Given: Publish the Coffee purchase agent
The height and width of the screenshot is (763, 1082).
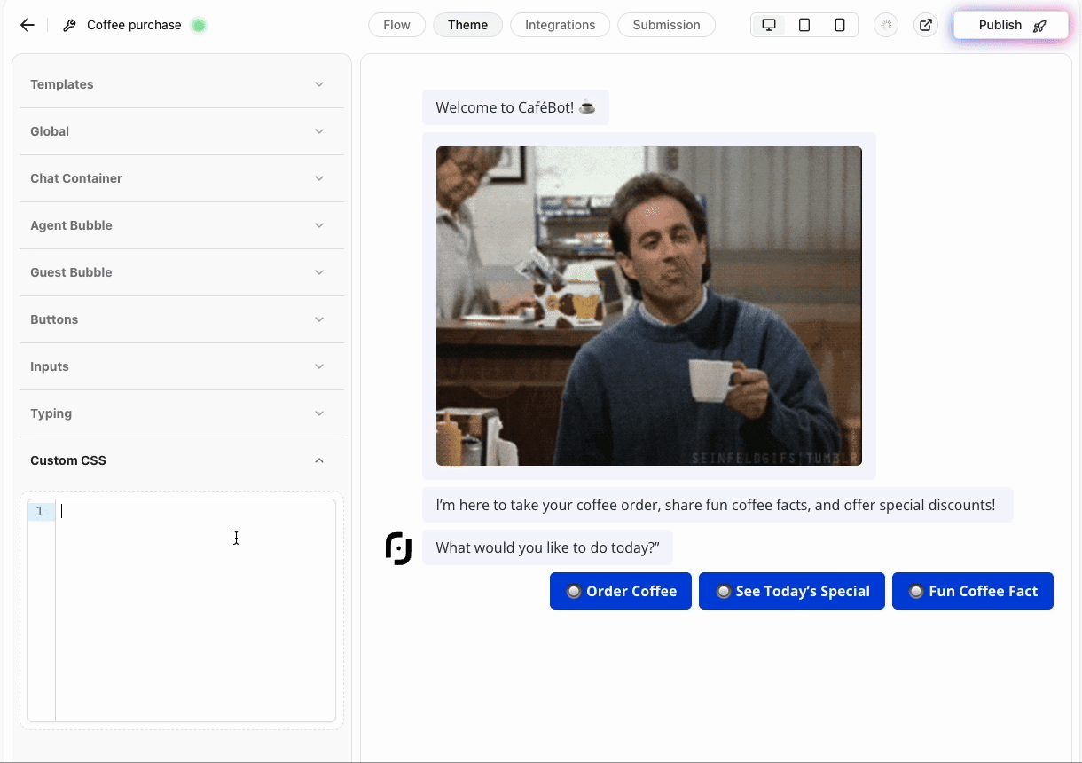Looking at the screenshot, I should 1009,25.
